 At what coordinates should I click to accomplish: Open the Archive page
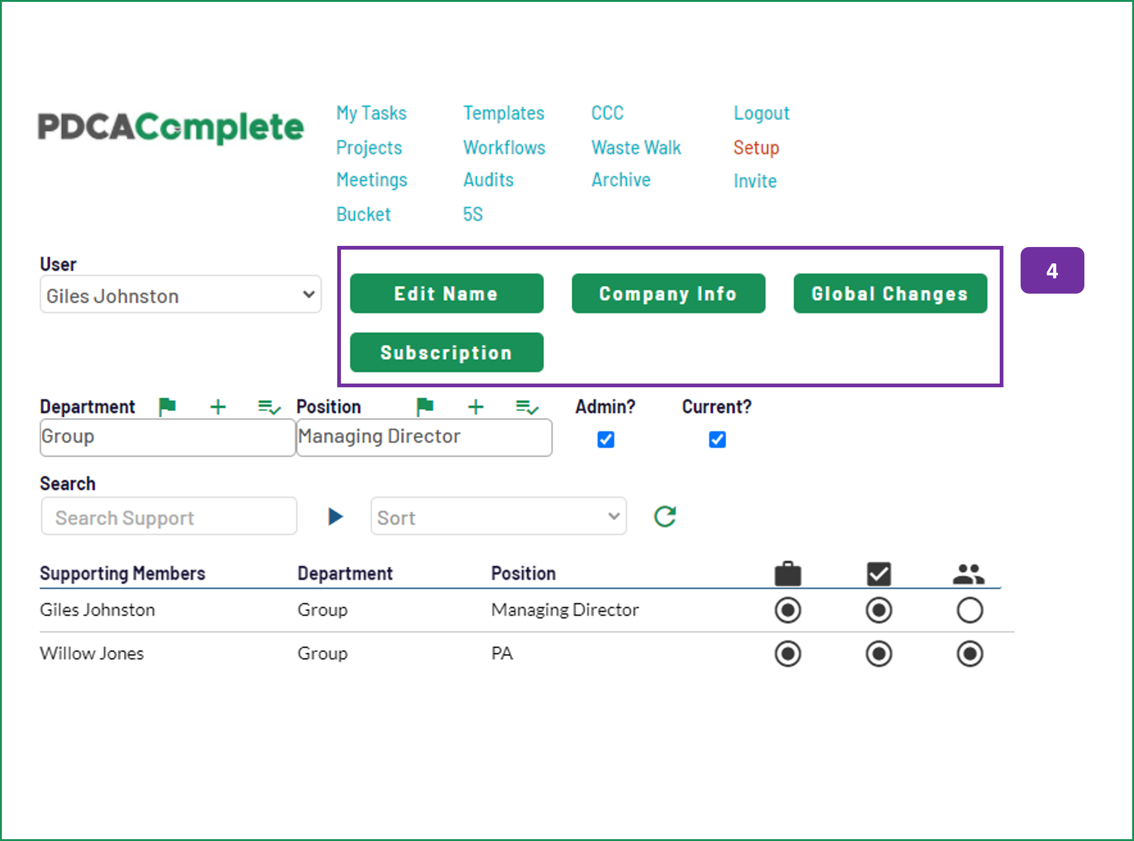click(x=621, y=180)
